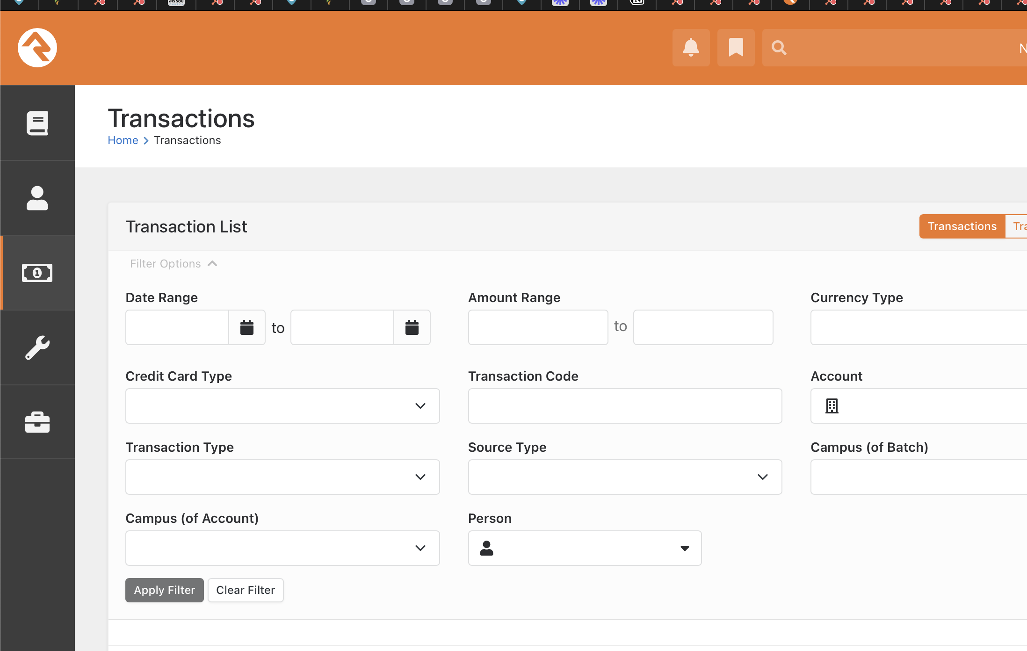The image size is (1027, 651).
Task: Click the Transaction Code input field
Action: click(625, 406)
